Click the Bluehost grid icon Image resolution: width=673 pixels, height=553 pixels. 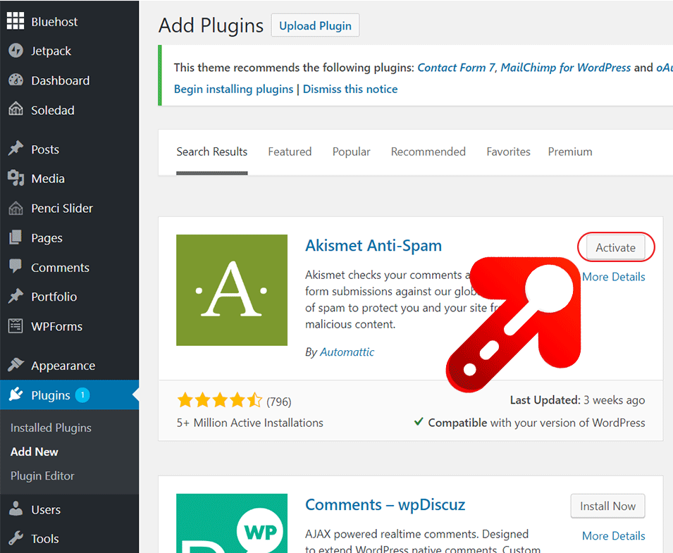coord(16,21)
